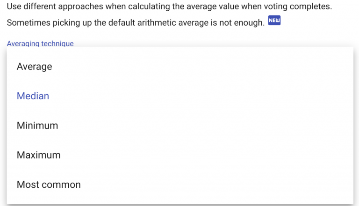Click the word "approaches" in the description

[x=74, y=7]
